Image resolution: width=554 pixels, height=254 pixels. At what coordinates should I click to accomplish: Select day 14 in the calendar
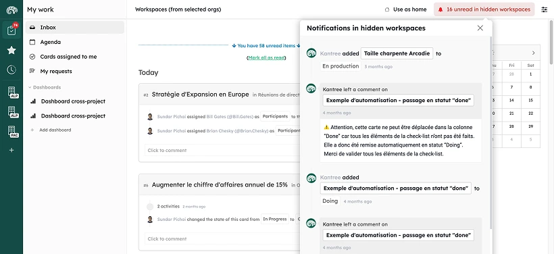coord(511,101)
